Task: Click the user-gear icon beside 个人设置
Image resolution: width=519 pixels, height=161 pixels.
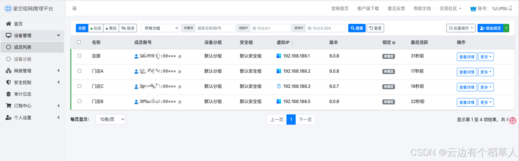Action: coord(9,118)
